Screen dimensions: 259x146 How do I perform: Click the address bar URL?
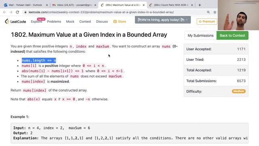101,12
